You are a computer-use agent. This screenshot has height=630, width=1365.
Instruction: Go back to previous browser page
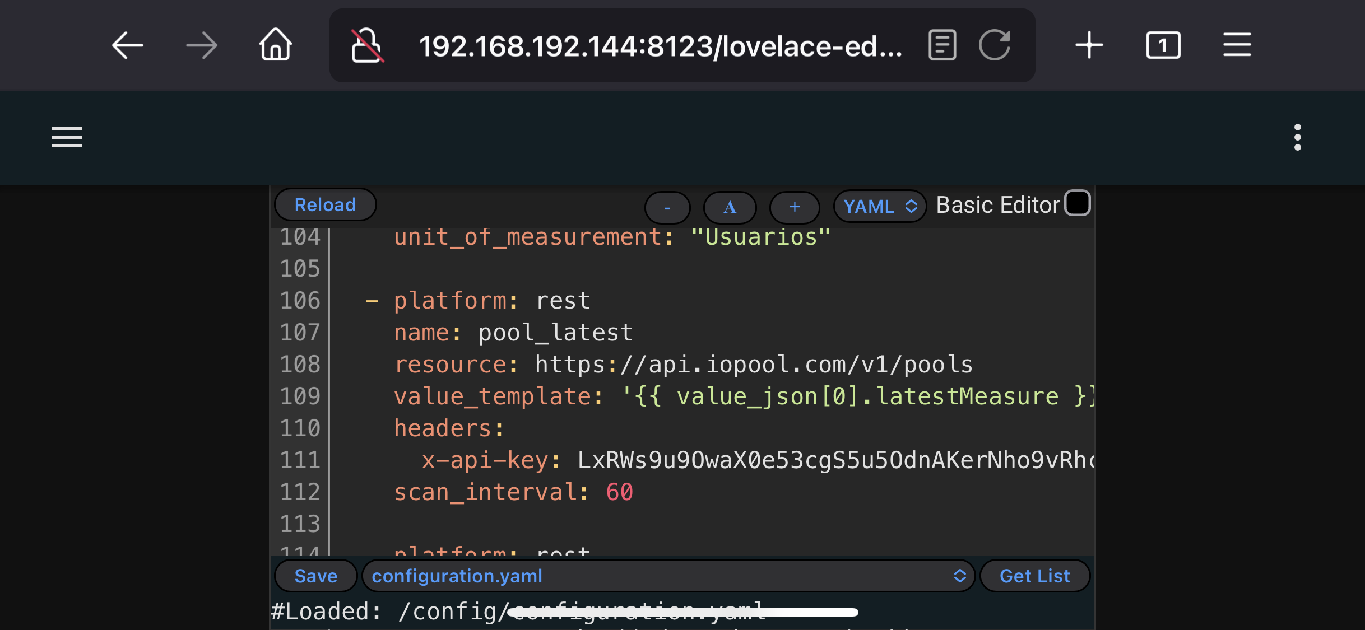pos(128,45)
